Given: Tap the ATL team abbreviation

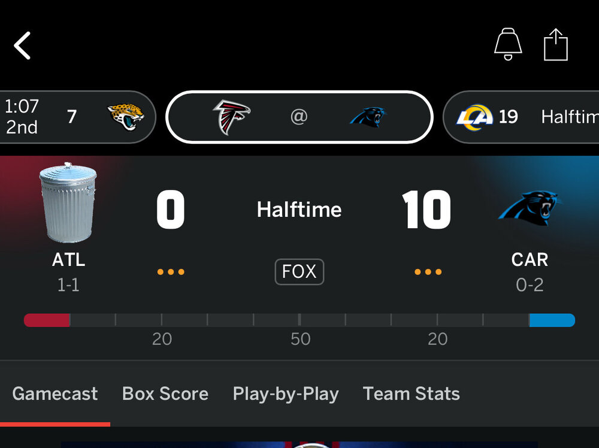Looking at the screenshot, I should 68,259.
